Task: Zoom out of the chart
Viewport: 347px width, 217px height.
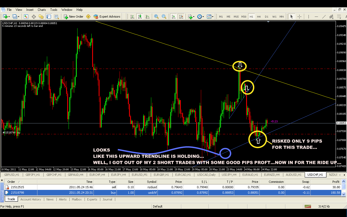Action: click(x=164, y=17)
